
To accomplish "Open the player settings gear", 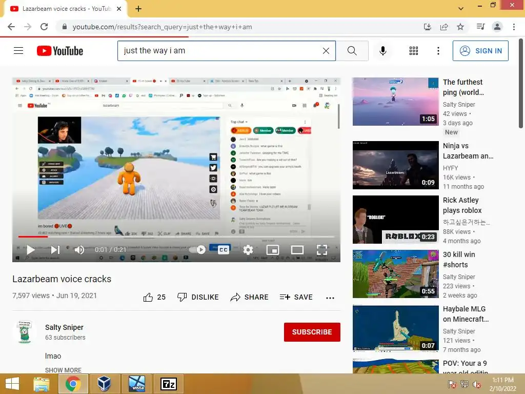I will pyautogui.click(x=248, y=250).
